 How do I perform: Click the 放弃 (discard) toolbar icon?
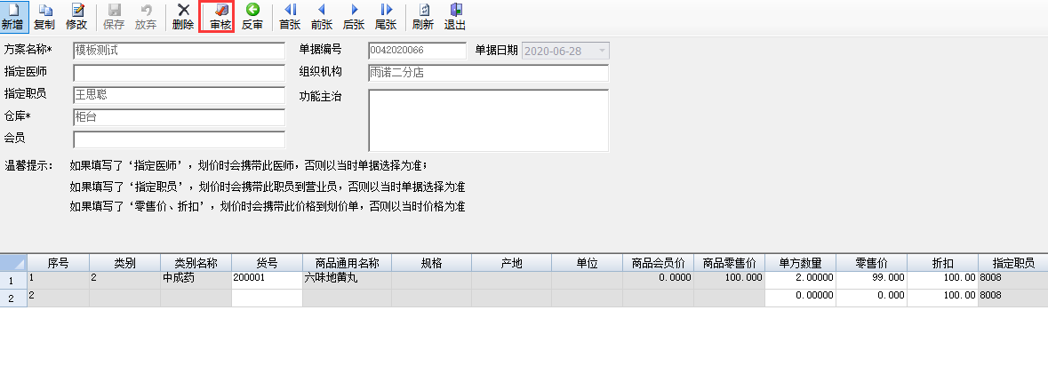click(x=146, y=17)
